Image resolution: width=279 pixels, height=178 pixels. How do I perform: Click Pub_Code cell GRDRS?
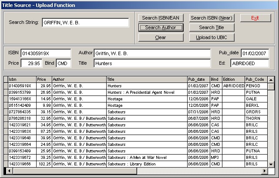tap(256, 112)
